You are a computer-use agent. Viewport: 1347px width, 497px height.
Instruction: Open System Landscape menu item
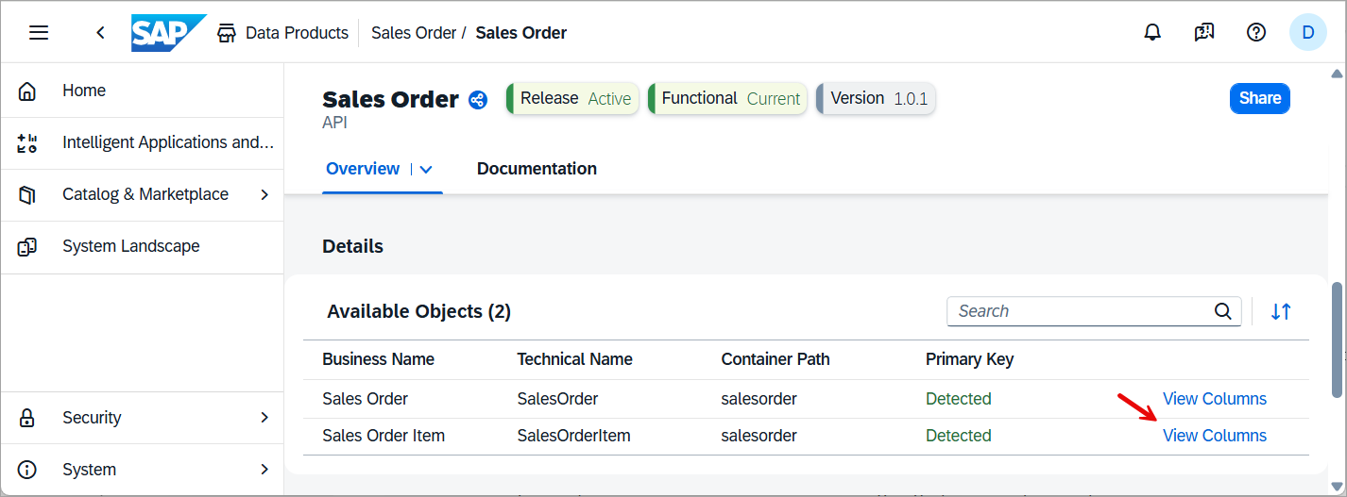[142, 247]
